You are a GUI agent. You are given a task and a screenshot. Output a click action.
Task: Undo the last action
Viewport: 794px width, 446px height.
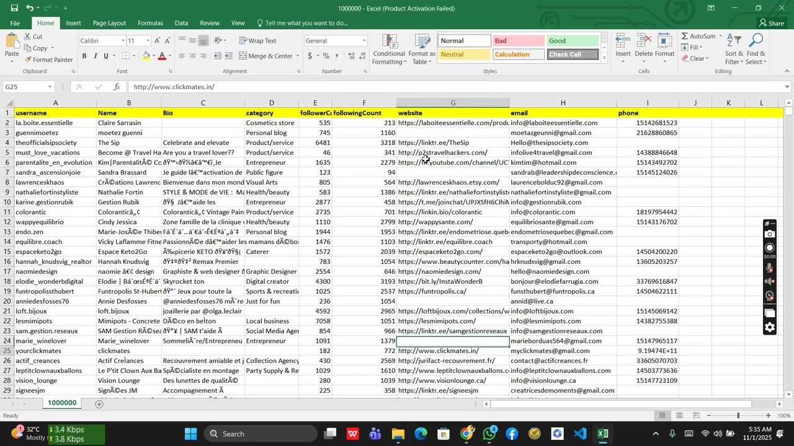(30, 8)
